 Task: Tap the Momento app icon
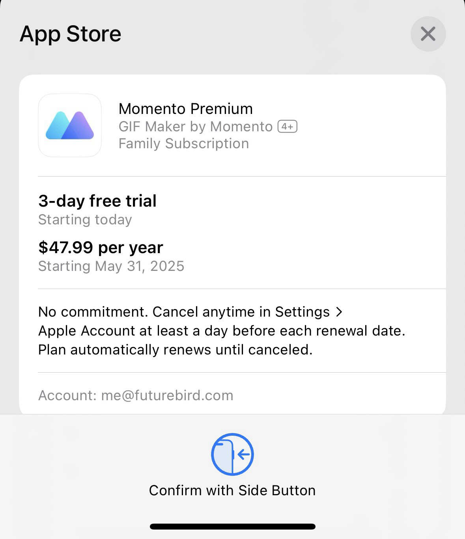click(x=70, y=125)
